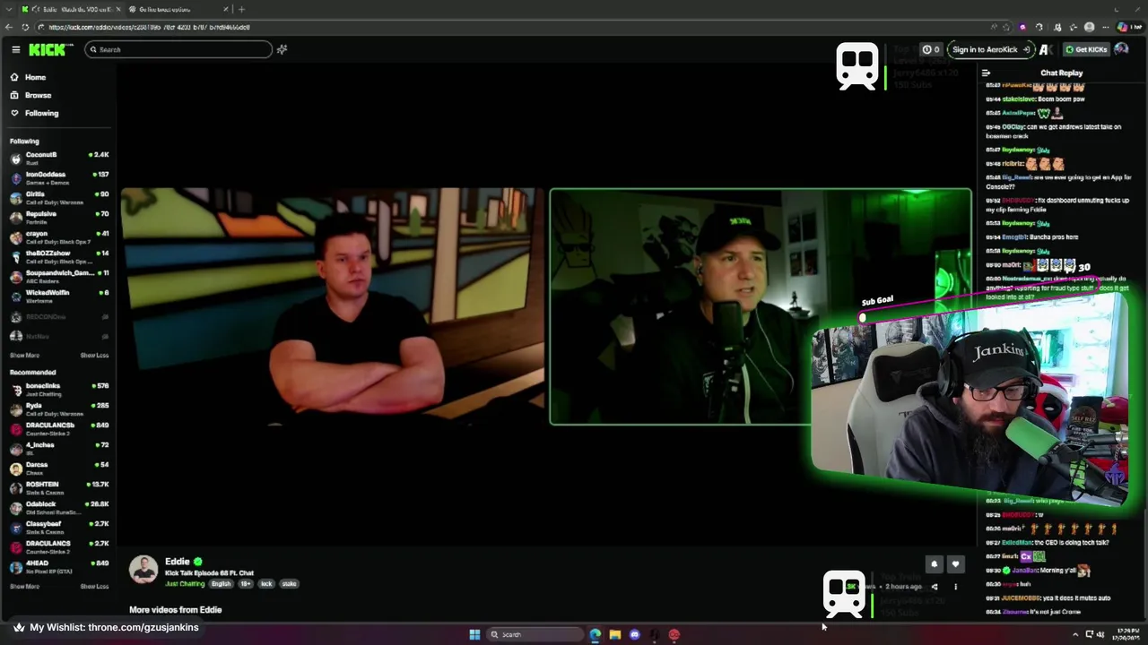
Task: Open Edge from the taskbar
Action: point(595,634)
